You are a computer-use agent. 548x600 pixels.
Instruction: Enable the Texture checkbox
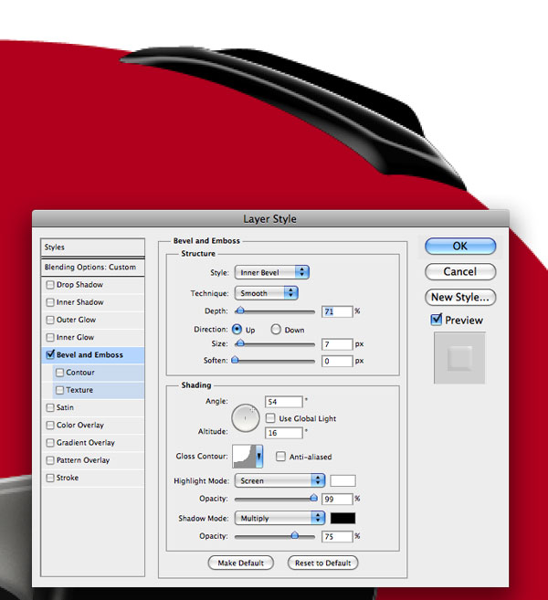tap(59, 390)
